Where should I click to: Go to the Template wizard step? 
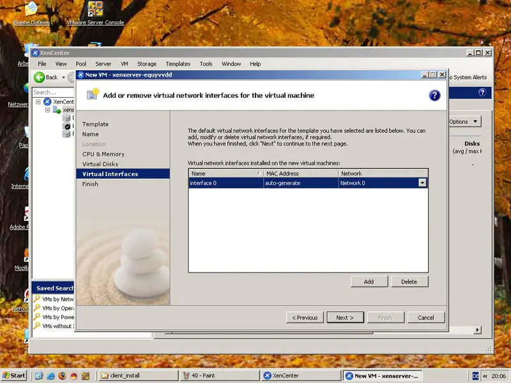pyautogui.click(x=95, y=124)
